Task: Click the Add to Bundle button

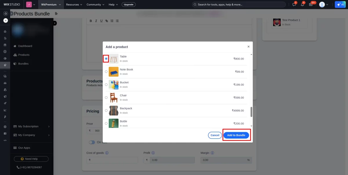Action: pos(236,135)
